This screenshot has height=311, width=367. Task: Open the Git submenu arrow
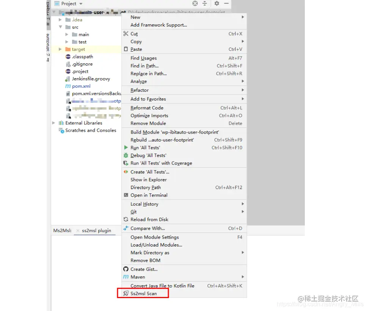click(243, 212)
